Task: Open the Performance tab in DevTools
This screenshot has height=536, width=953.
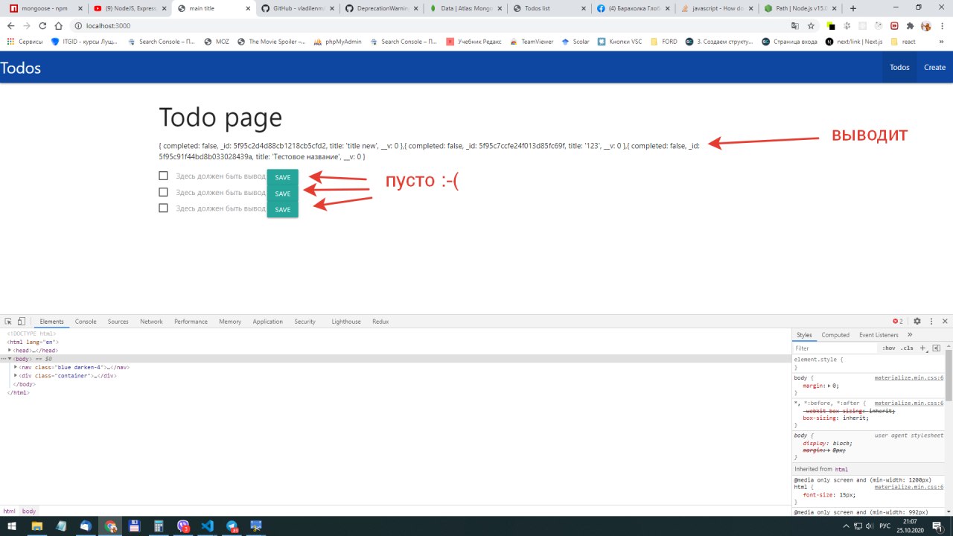Action: coord(191,322)
